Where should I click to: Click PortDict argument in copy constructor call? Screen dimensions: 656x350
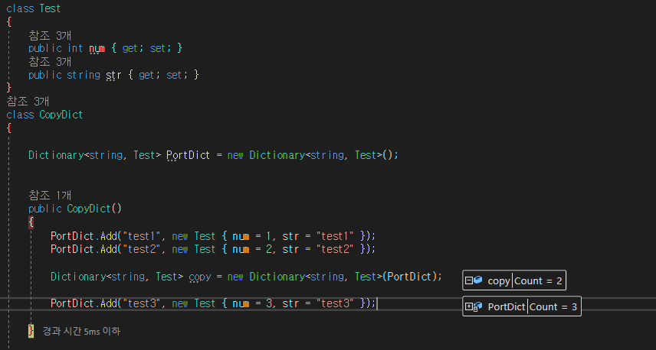pos(409,277)
